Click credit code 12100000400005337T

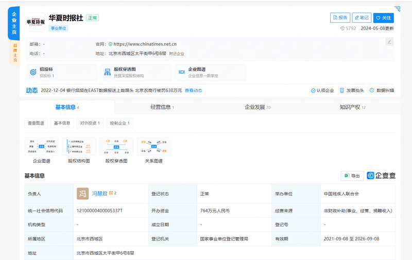(x=99, y=211)
